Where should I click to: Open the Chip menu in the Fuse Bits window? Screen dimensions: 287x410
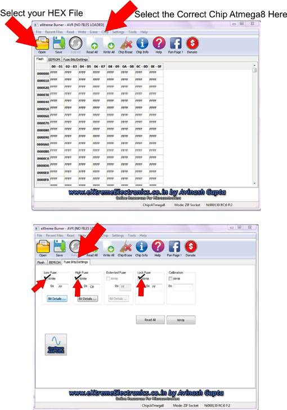(105, 235)
